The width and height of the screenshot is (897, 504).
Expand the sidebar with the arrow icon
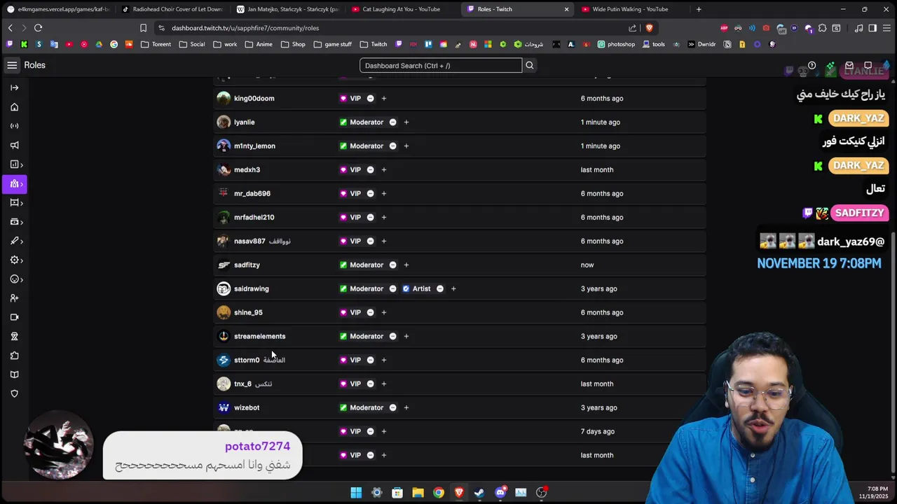pyautogui.click(x=14, y=87)
